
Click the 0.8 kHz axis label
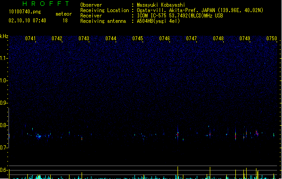(4, 125)
